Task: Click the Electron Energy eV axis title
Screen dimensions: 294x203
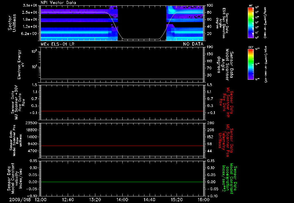Action: (x=21, y=65)
